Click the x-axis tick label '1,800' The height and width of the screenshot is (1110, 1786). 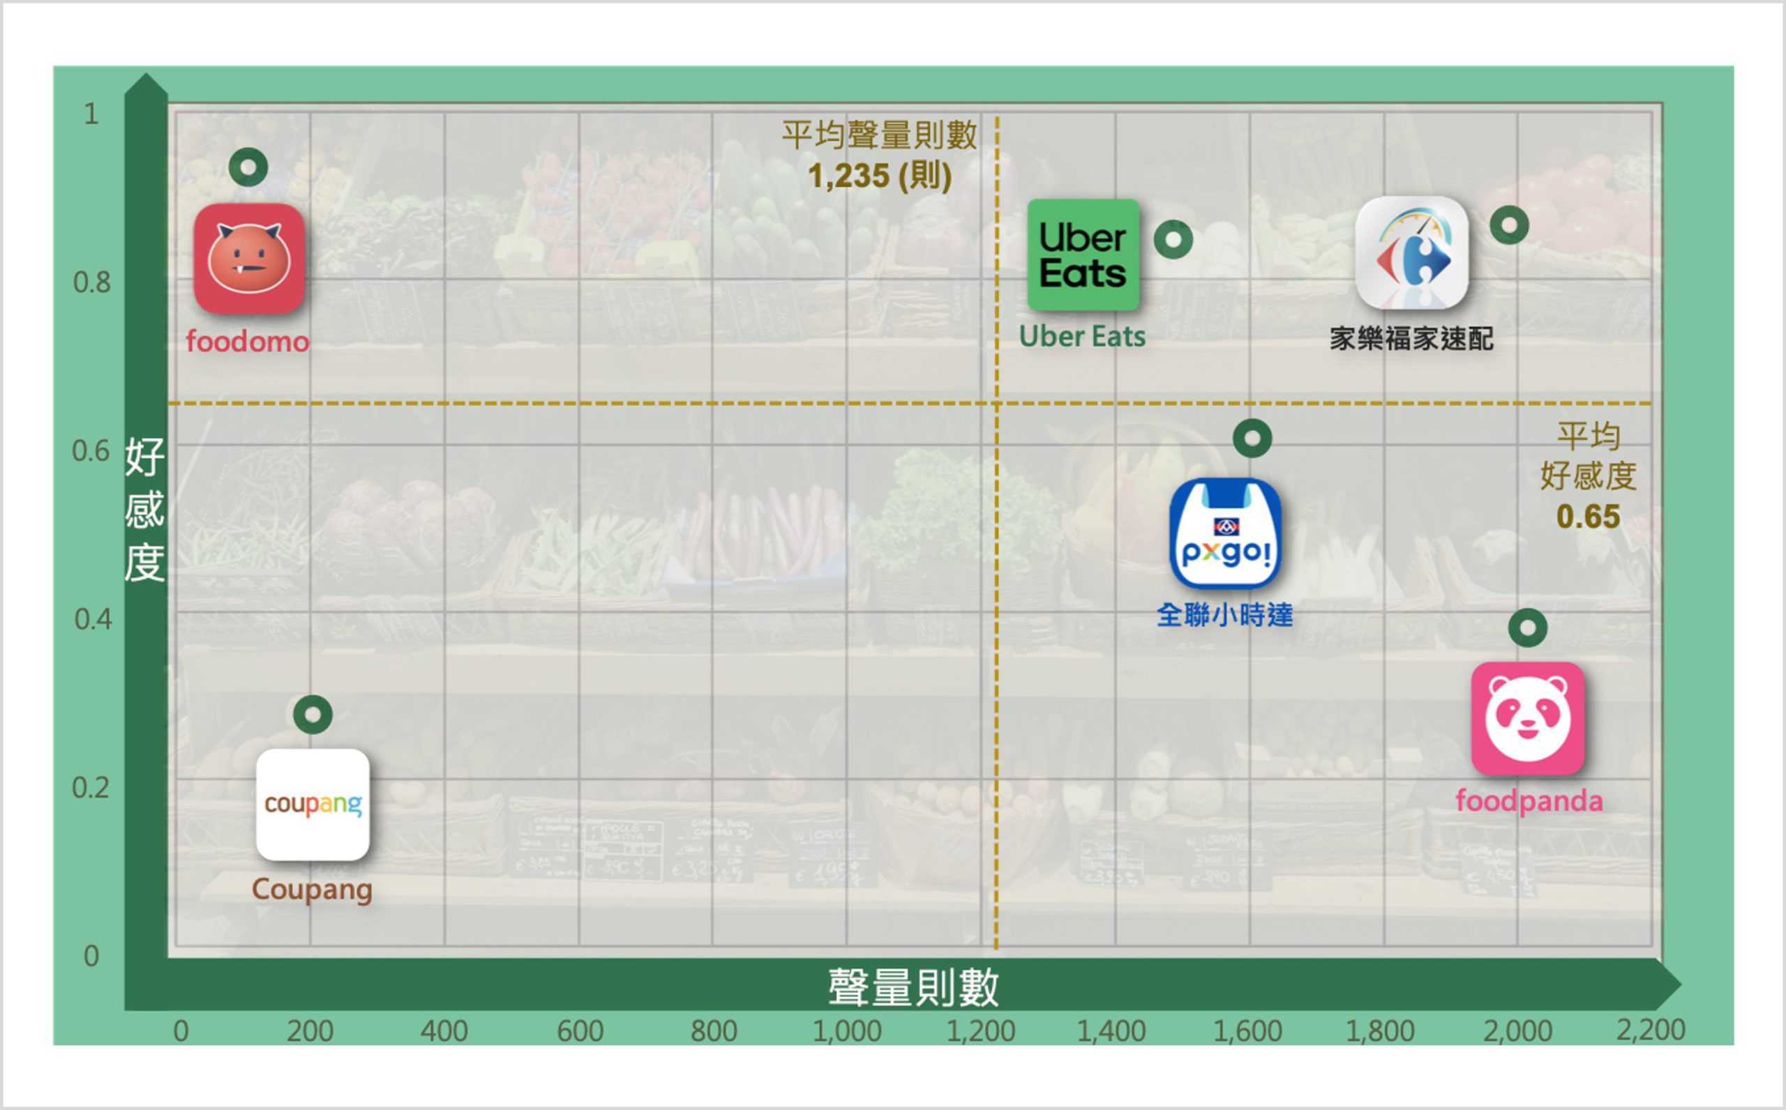(1380, 1031)
